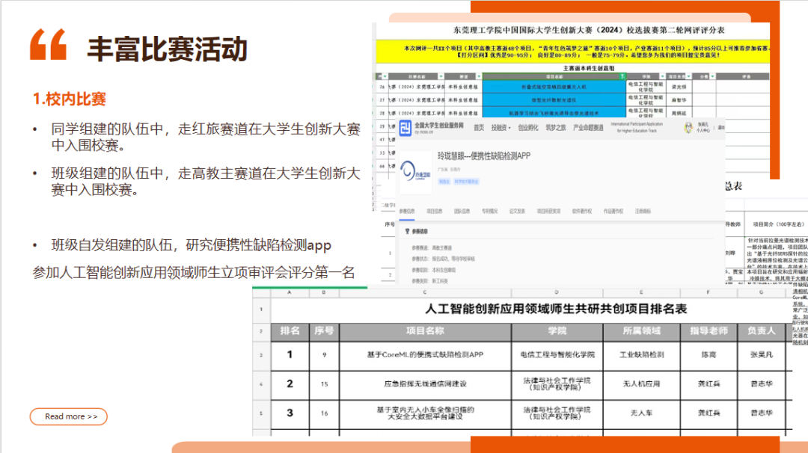Open the green filter dropdown on 项目名称 column

tap(622, 76)
